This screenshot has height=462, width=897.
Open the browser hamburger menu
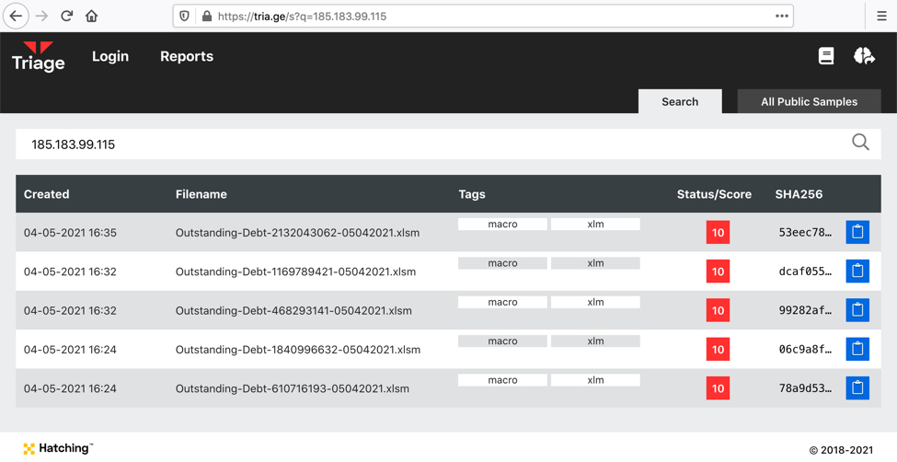pos(881,16)
